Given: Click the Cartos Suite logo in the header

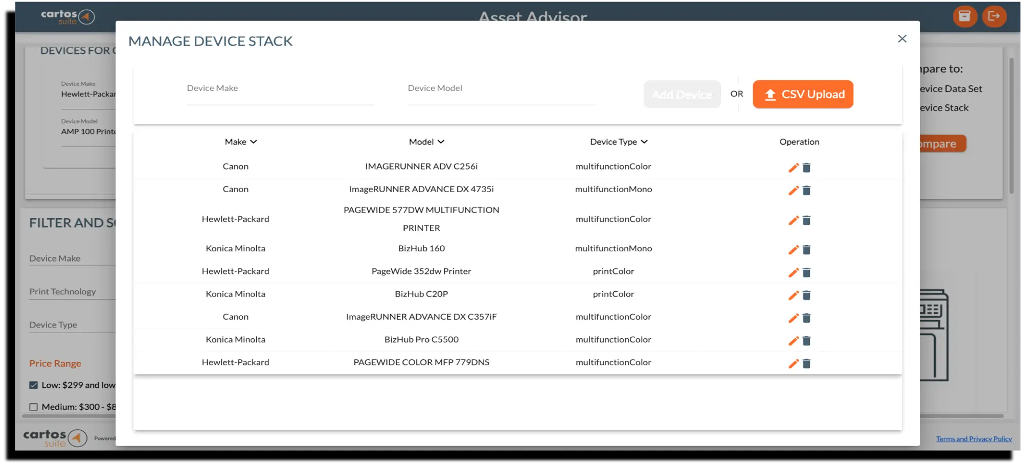Looking at the screenshot, I should (67, 16).
